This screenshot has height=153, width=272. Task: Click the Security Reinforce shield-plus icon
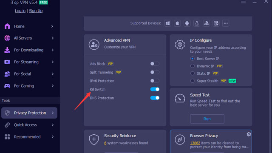(x=94, y=139)
